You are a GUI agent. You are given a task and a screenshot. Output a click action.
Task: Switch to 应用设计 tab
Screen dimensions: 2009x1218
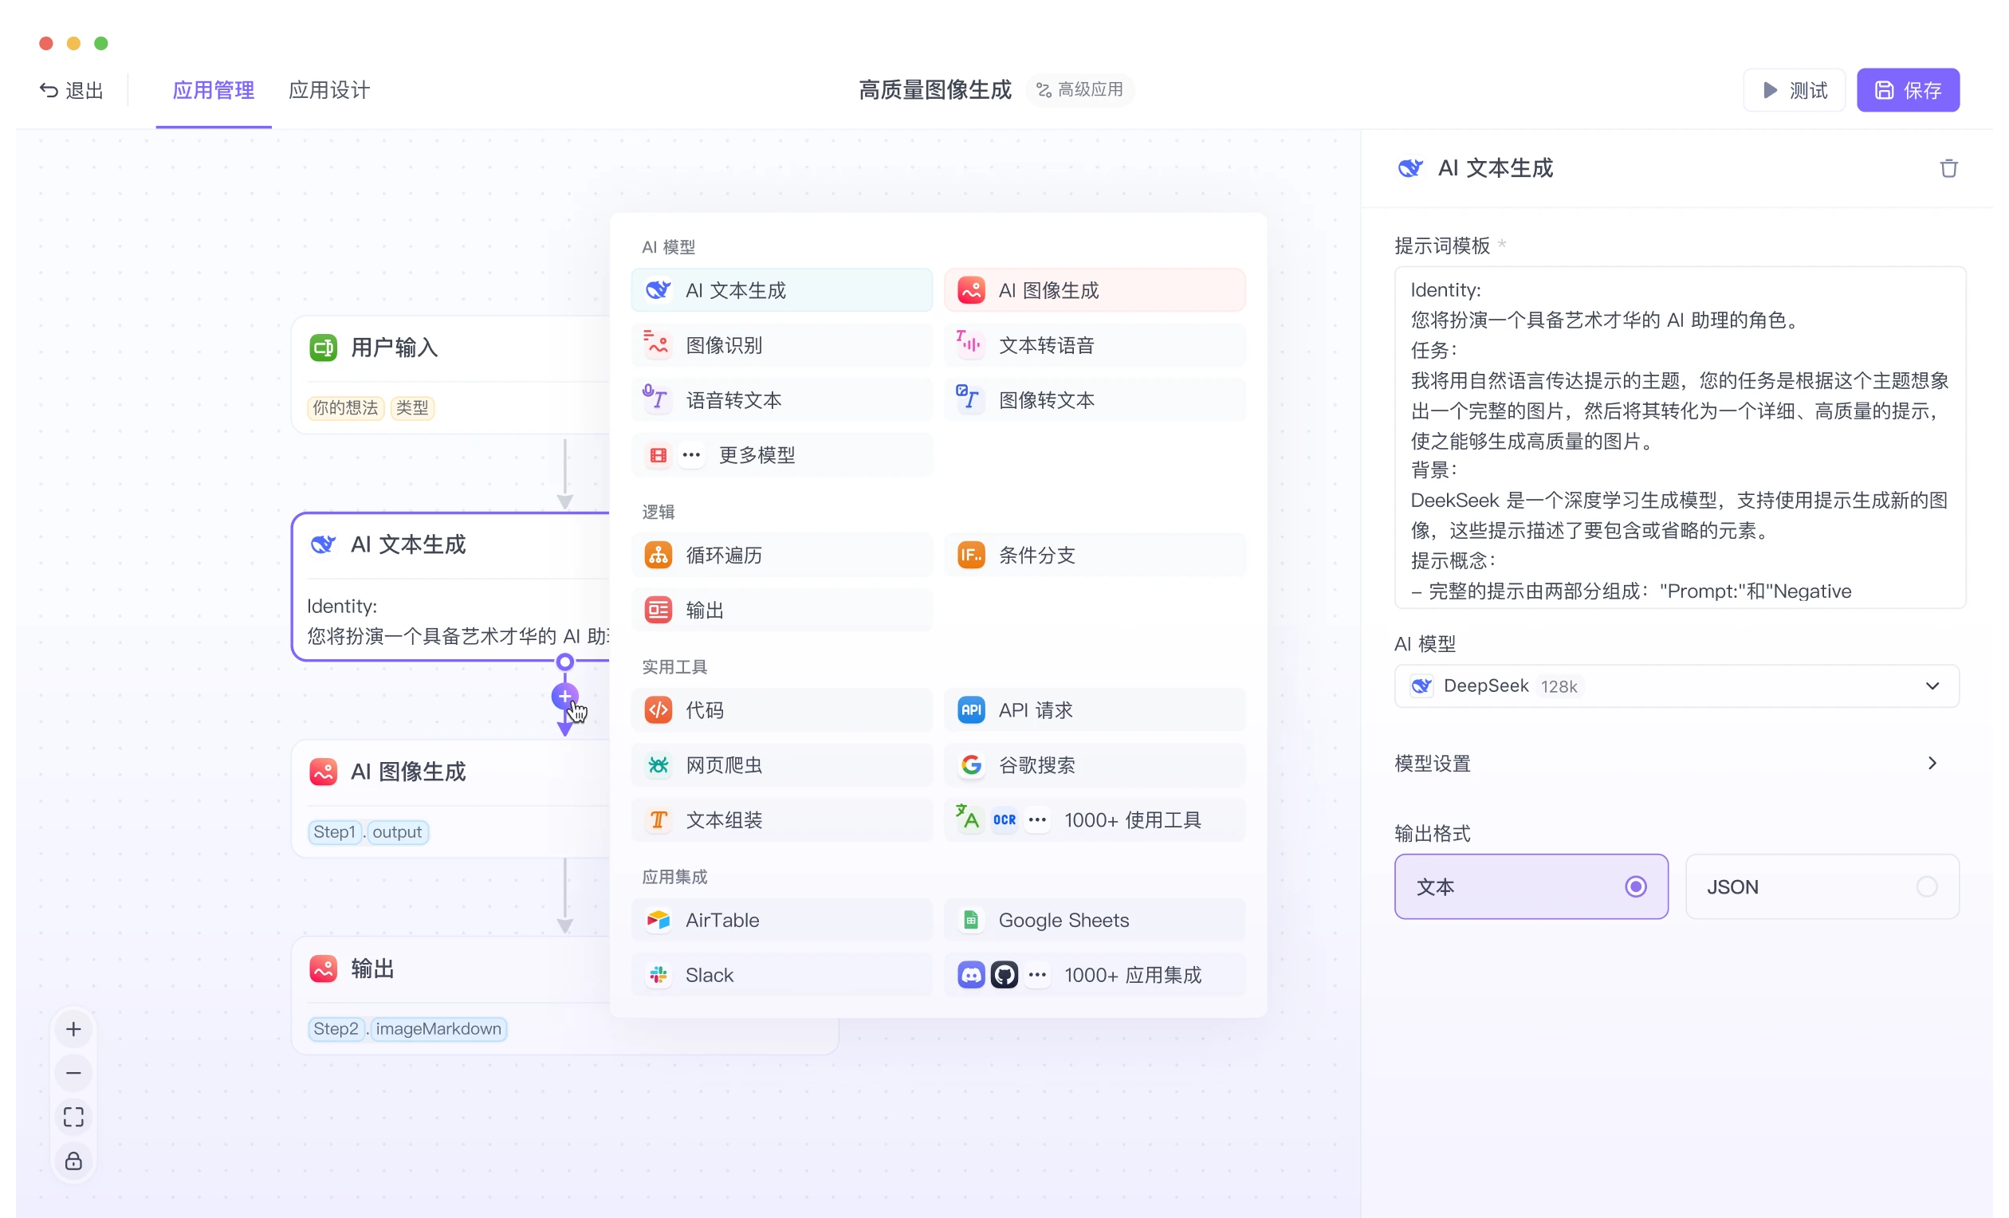tap(328, 90)
